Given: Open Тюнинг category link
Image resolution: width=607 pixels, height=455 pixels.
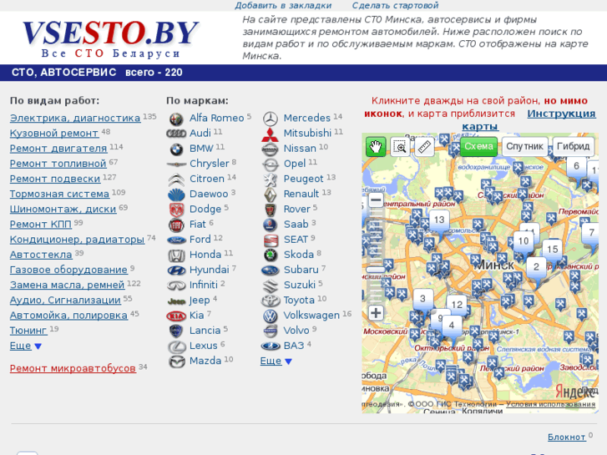Looking at the screenshot, I should [28, 331].
